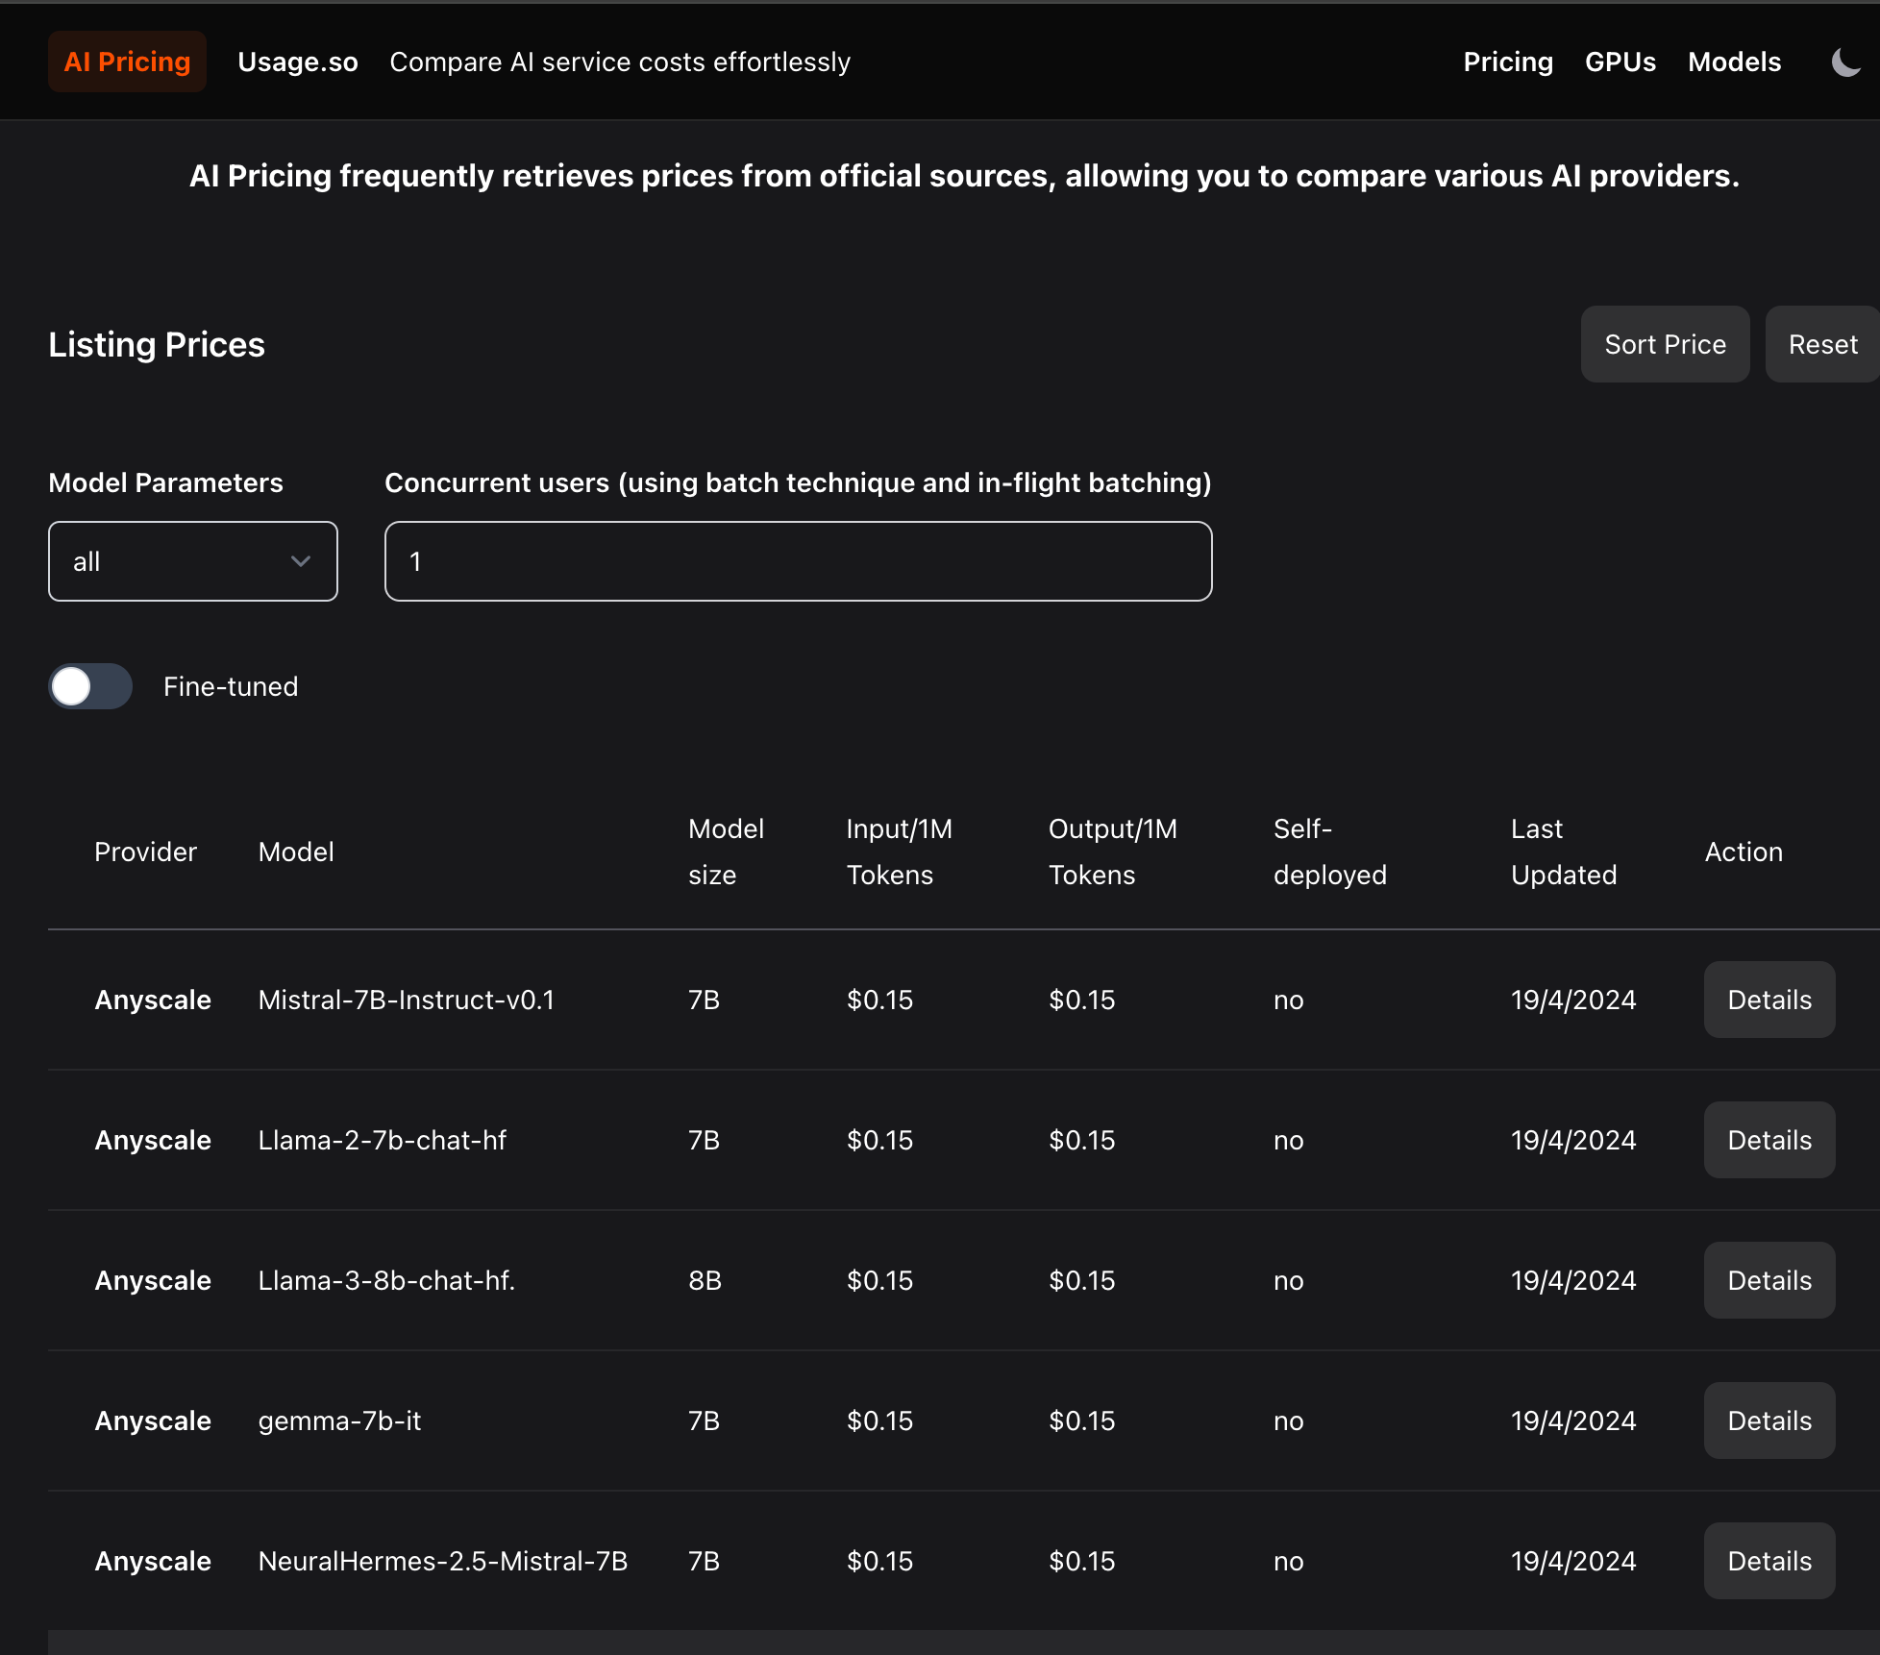Open the Models nav item
Screen dimensions: 1880x1655
tap(1734, 62)
